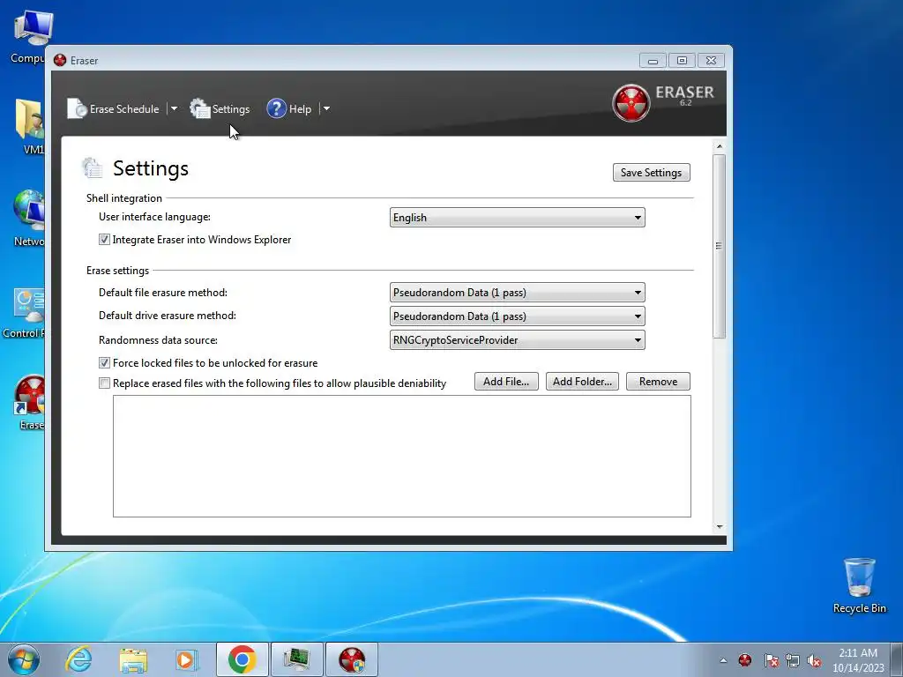Click the Eraser system tray icon

pyautogui.click(x=745, y=660)
